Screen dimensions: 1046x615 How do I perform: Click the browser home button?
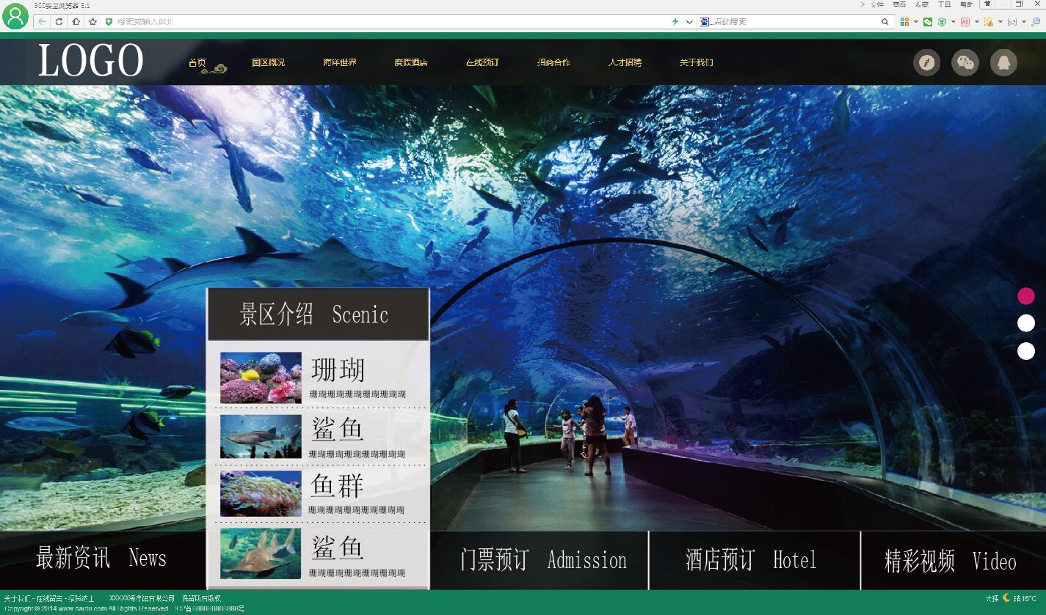(x=76, y=22)
